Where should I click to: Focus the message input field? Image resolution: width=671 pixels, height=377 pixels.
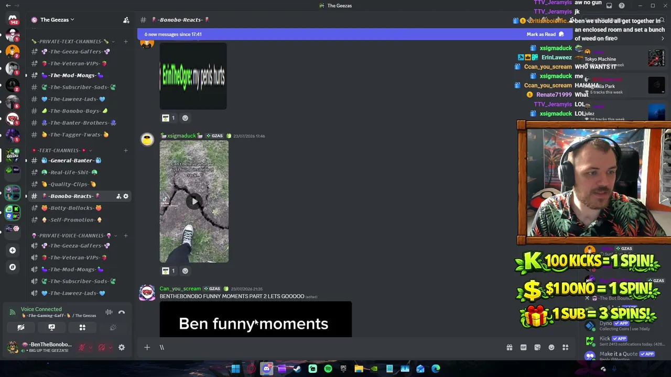(330, 347)
